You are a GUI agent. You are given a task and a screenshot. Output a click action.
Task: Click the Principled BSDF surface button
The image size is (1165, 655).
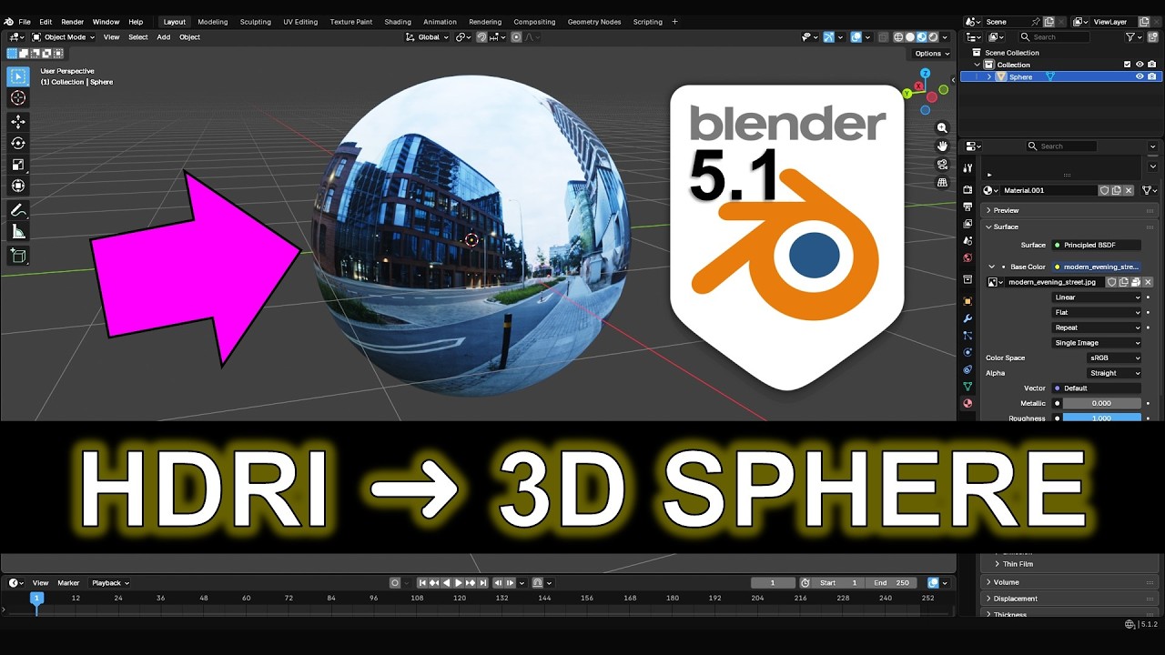point(1097,245)
